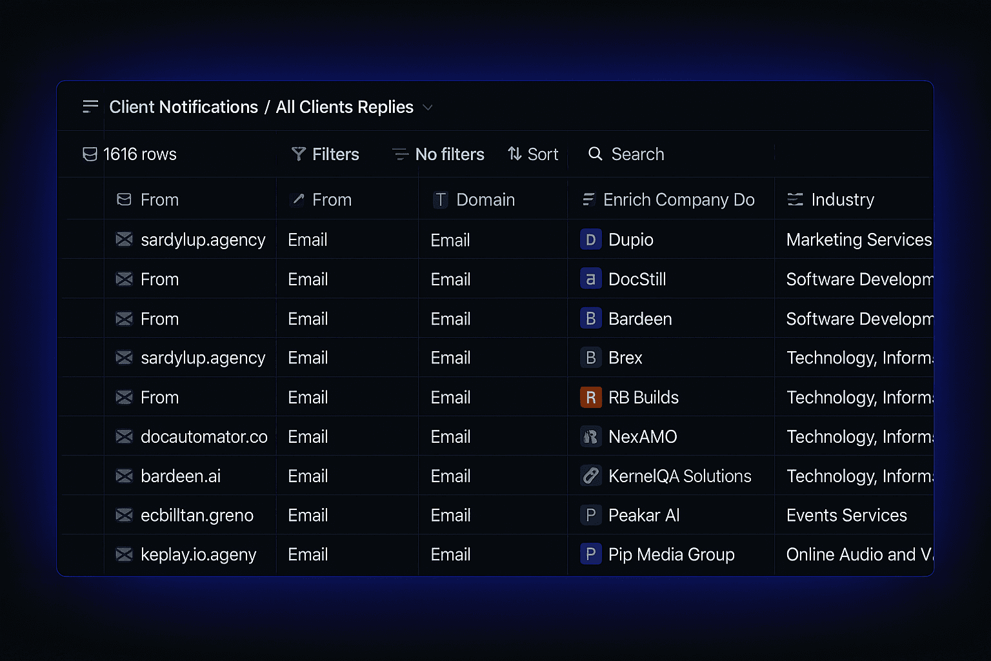This screenshot has width=991, height=661.
Task: Click the Search magnifier icon
Action: pos(596,154)
